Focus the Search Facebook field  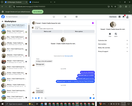17,17
